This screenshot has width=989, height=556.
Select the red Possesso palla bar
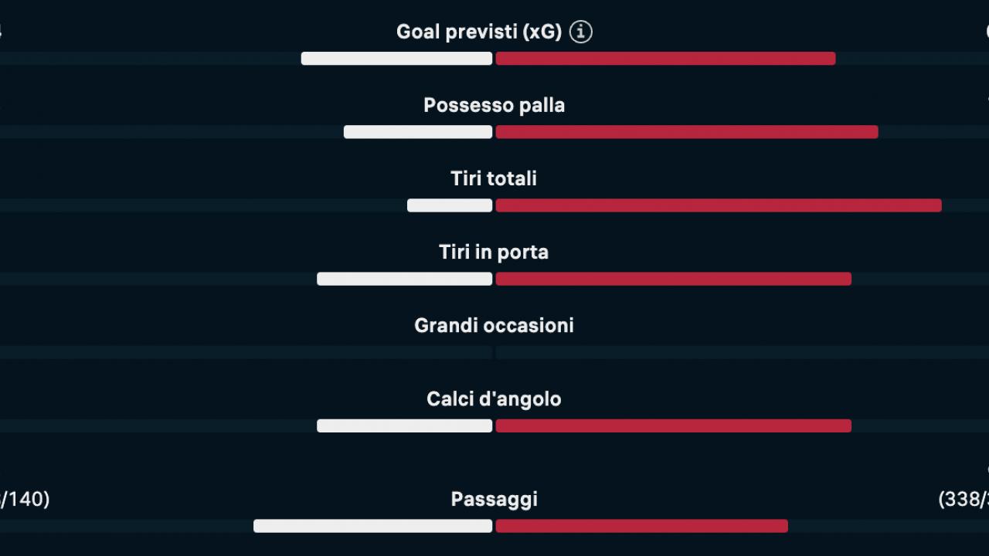pyautogui.click(x=688, y=131)
